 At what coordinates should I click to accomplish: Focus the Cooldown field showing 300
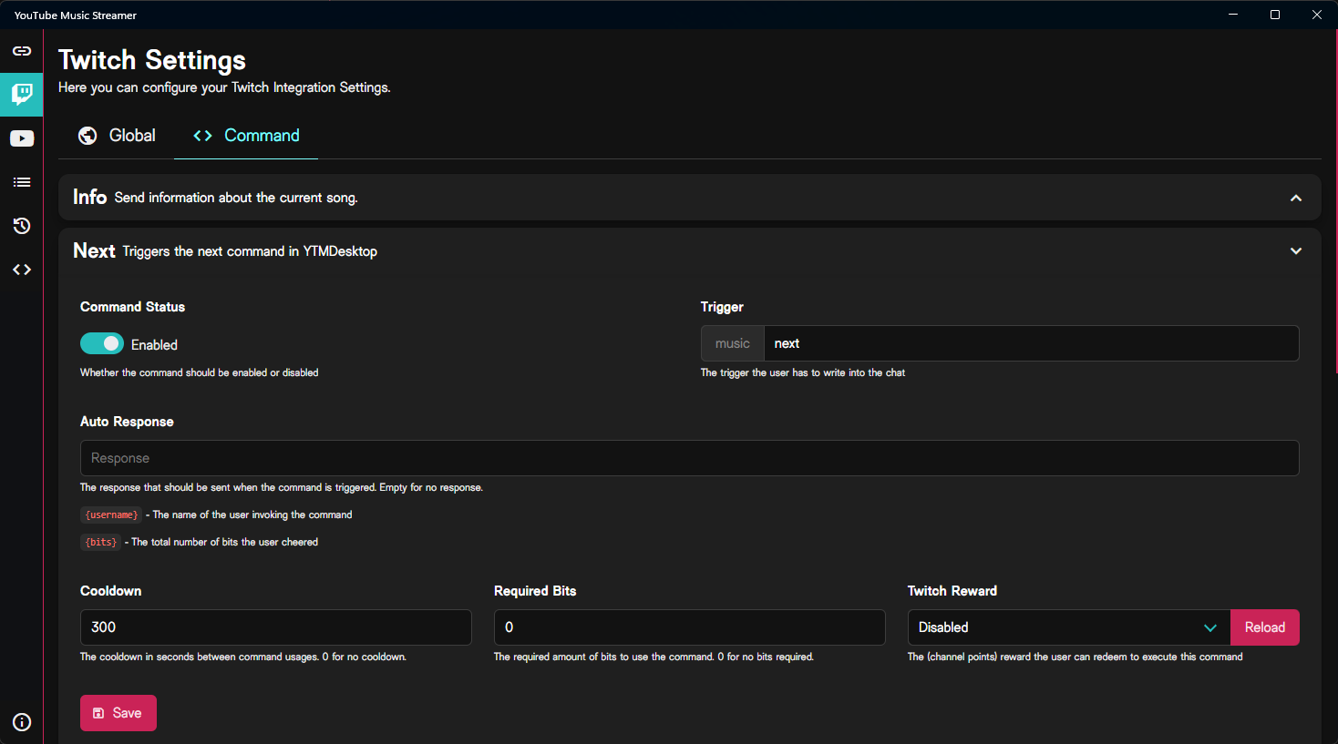coord(276,627)
